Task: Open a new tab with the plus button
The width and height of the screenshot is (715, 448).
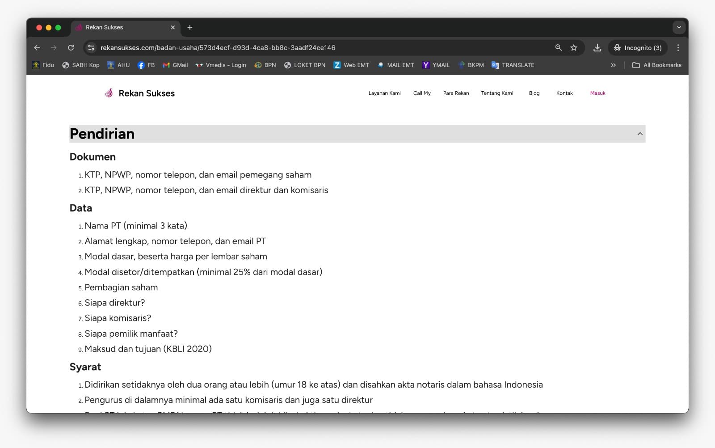Action: coord(190,27)
